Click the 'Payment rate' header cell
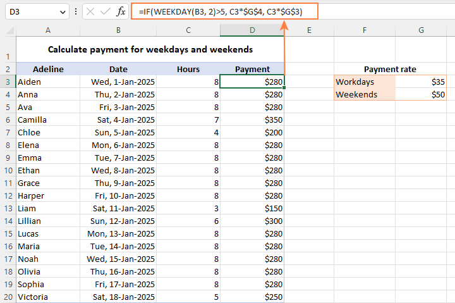Viewport: 455px width, 303px height. coord(390,69)
